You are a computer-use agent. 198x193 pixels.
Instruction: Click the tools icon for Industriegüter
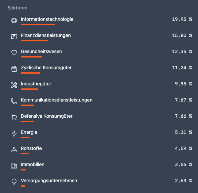(x=14, y=85)
